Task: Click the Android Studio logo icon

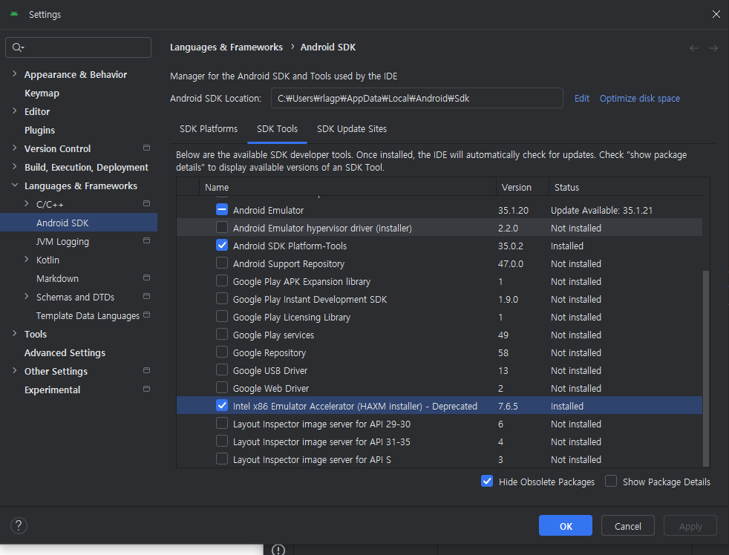Action: click(x=14, y=14)
